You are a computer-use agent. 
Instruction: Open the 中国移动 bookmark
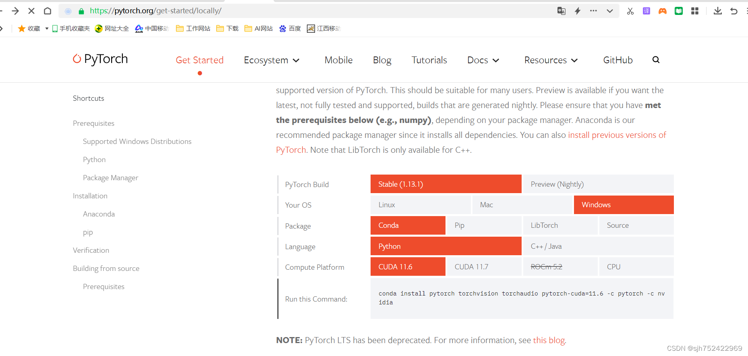152,28
